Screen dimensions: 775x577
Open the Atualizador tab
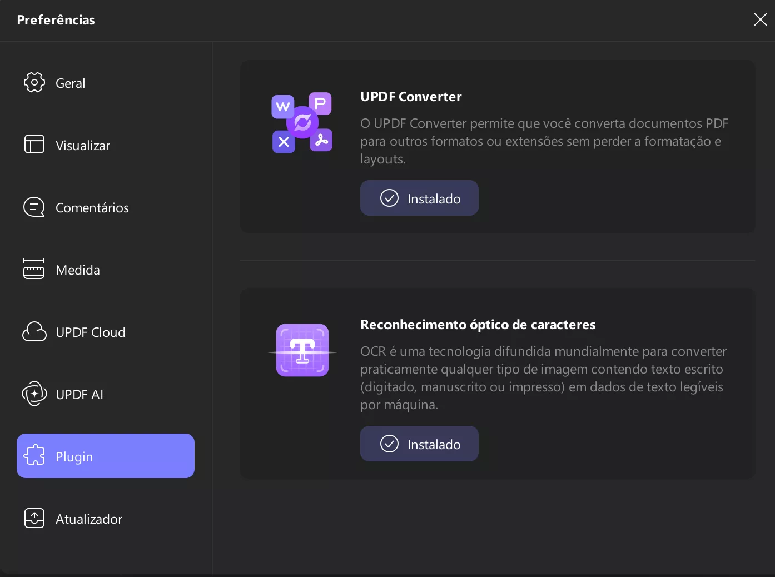coord(106,519)
